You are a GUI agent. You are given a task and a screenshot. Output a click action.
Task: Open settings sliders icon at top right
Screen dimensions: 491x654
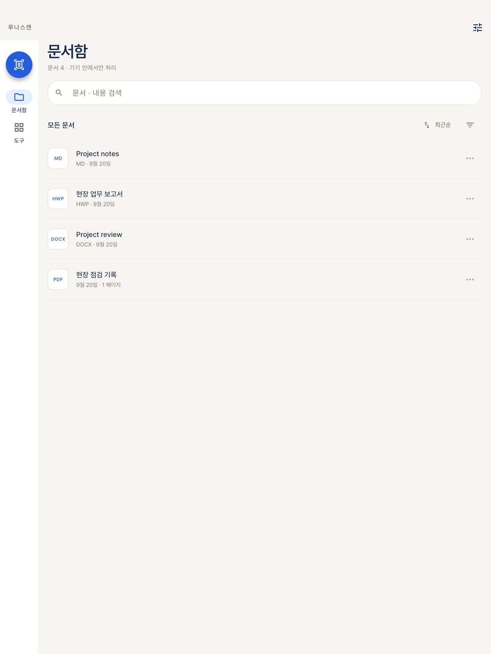pos(477,27)
